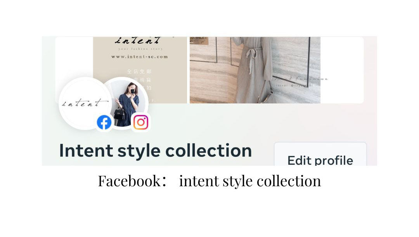Click the black handbag in profile photo

pyautogui.click(x=119, y=114)
